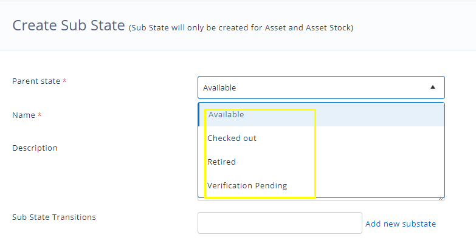Click empty area right of Available option
The width and height of the screenshot is (476, 243).
(x=377, y=115)
